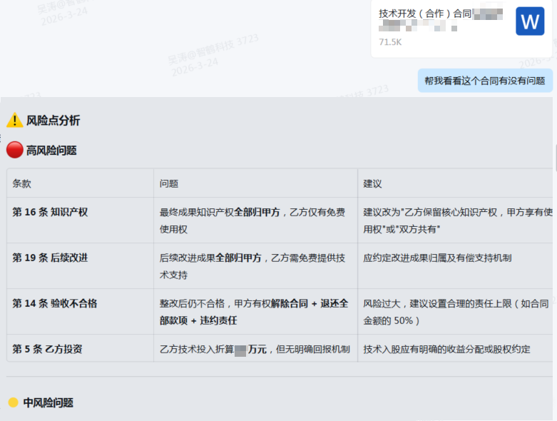Click the 条款 column header
557x421 pixels.
pos(22,183)
